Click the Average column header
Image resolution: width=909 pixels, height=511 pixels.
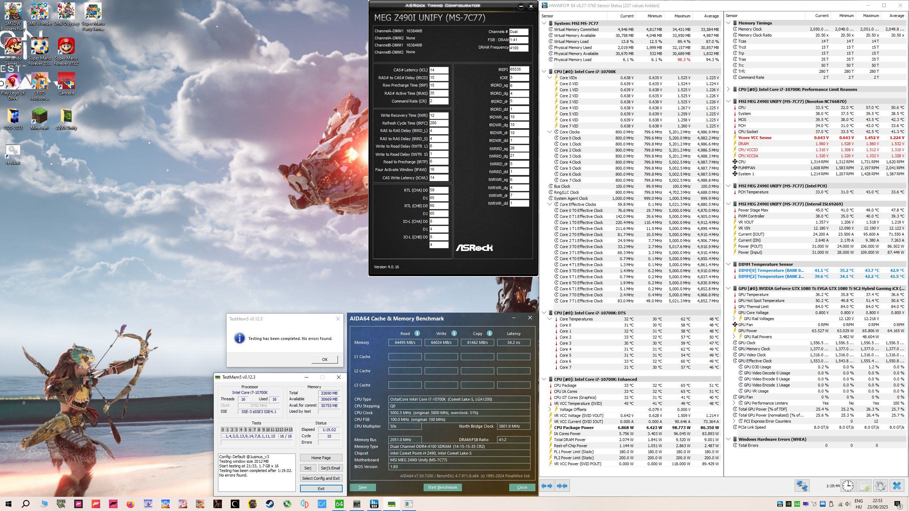click(711, 16)
